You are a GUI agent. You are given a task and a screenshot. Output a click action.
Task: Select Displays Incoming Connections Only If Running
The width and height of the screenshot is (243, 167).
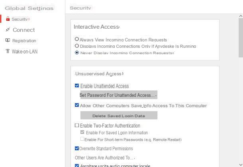click(x=77, y=46)
